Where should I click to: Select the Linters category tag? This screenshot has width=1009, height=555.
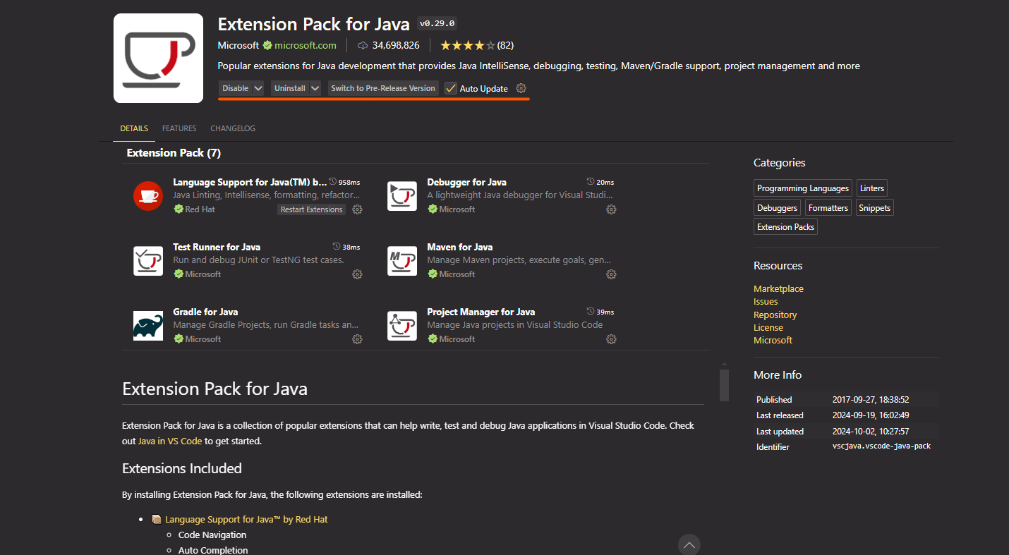tap(872, 188)
